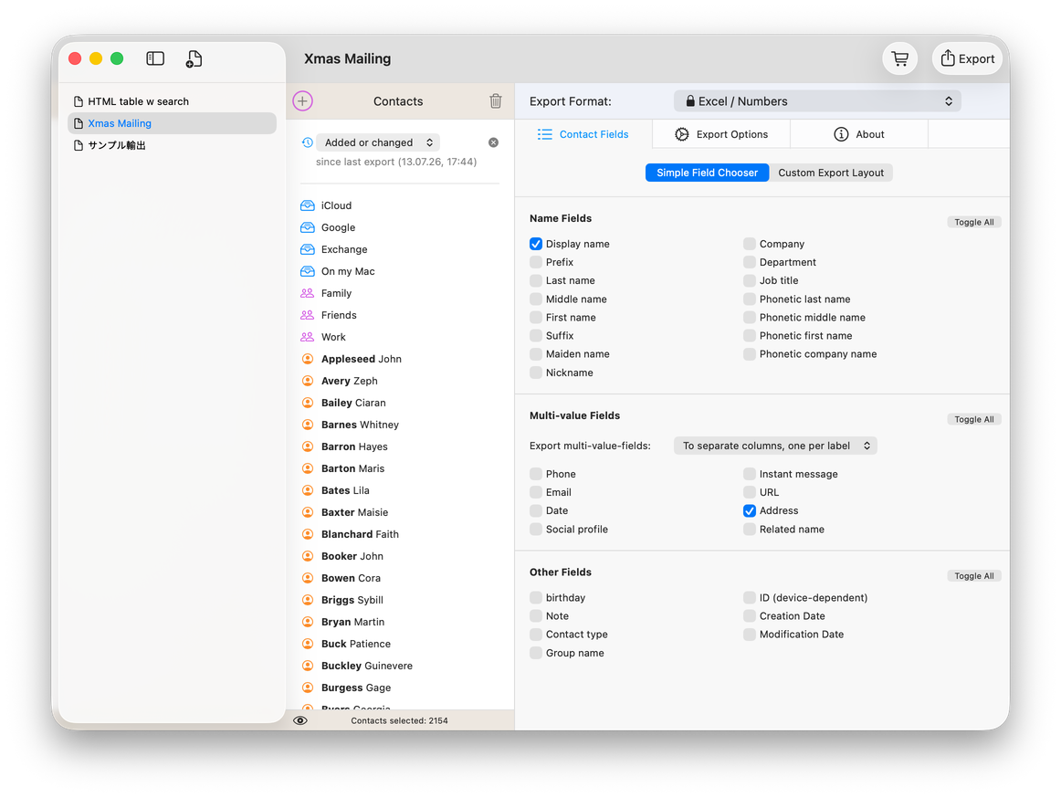Toggle All Name Fields
Screen dimensions: 1061x798
pos(973,222)
